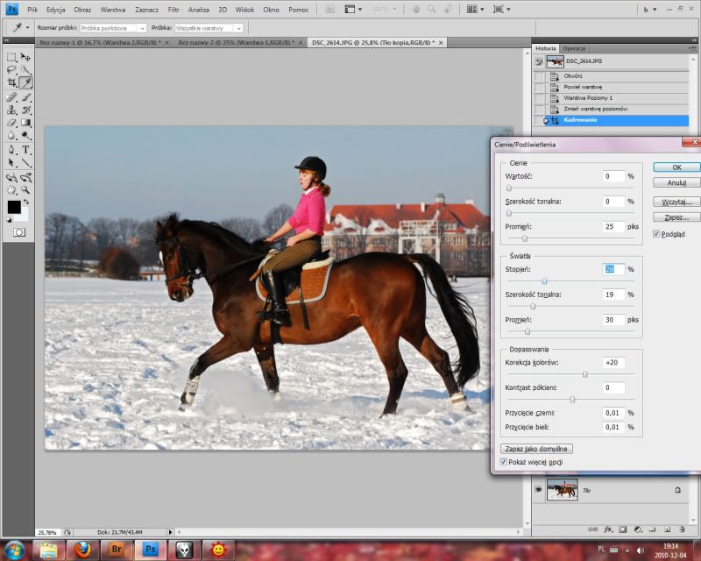Select the Eraser tool
Viewport: 701px width, 561px height.
pos(11,123)
